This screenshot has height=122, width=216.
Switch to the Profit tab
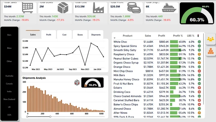[49, 35]
